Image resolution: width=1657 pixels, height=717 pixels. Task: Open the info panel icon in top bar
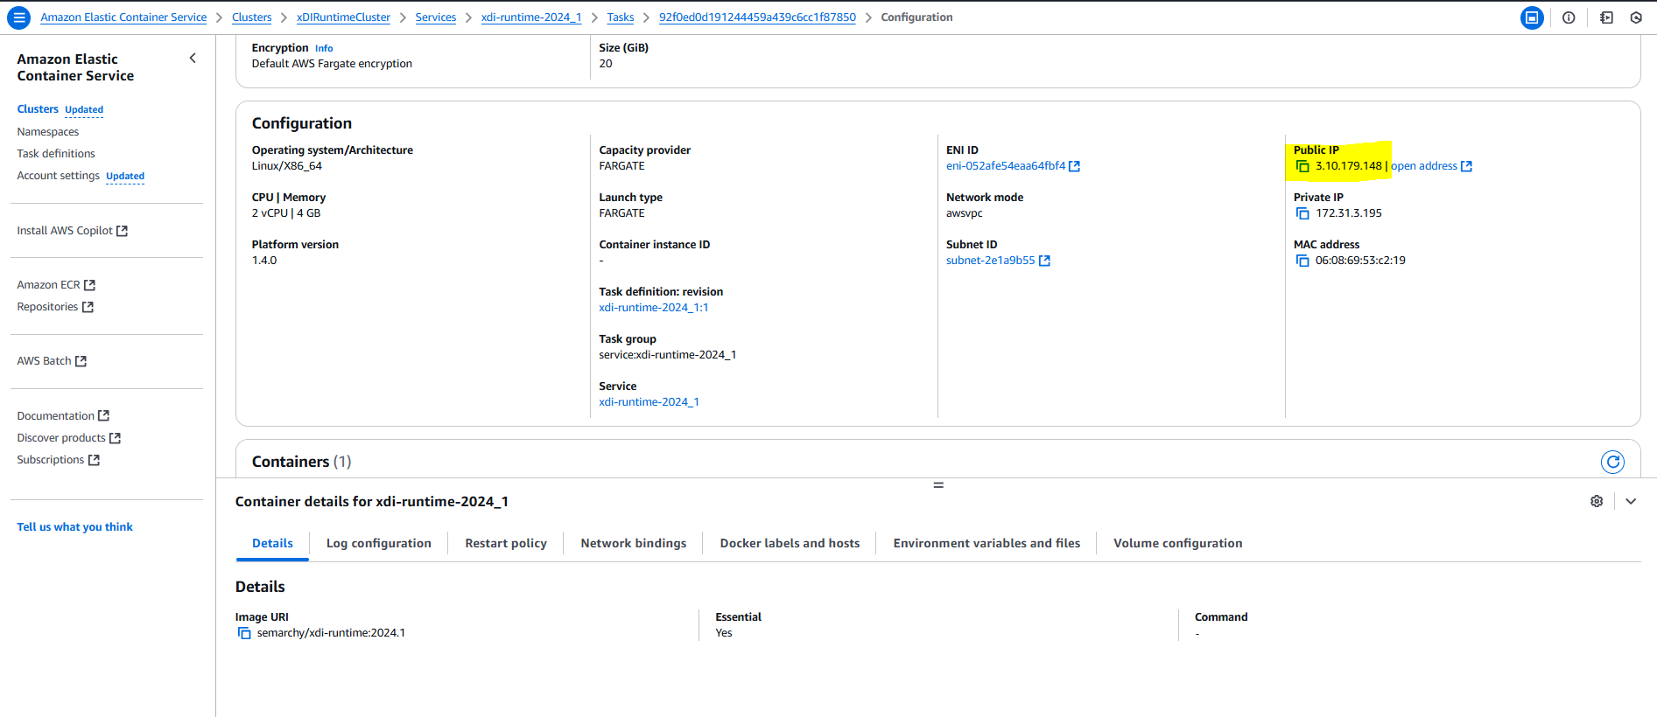tap(1569, 17)
